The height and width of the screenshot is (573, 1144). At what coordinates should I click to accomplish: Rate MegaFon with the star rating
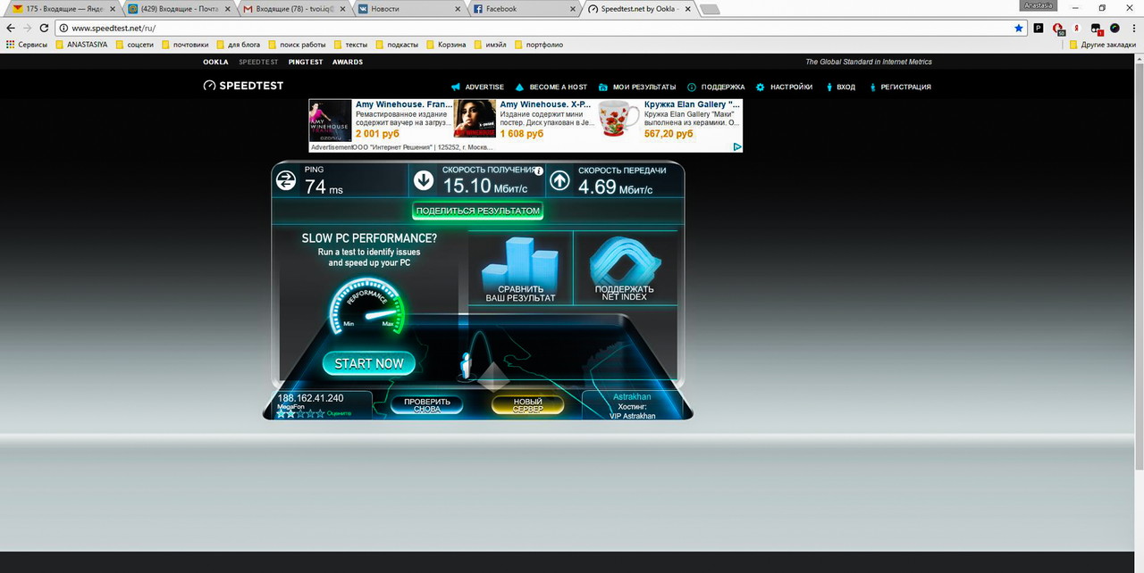point(299,414)
